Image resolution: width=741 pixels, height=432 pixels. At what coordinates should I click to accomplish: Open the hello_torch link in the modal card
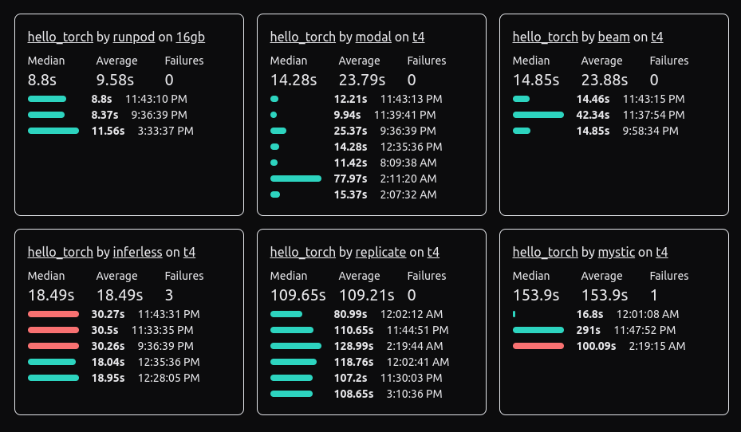302,37
